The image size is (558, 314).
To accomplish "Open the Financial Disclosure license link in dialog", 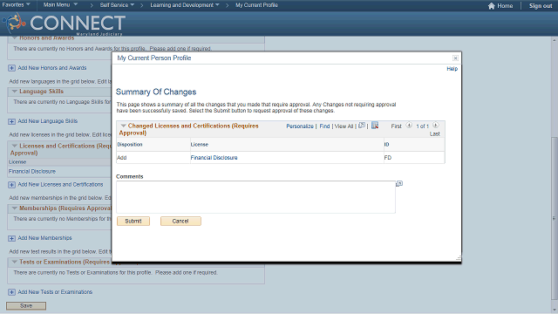I will (x=214, y=158).
